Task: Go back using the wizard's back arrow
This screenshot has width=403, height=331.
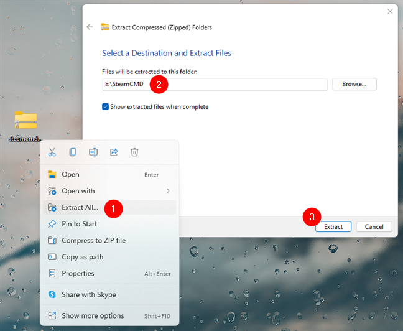Action: (x=90, y=27)
